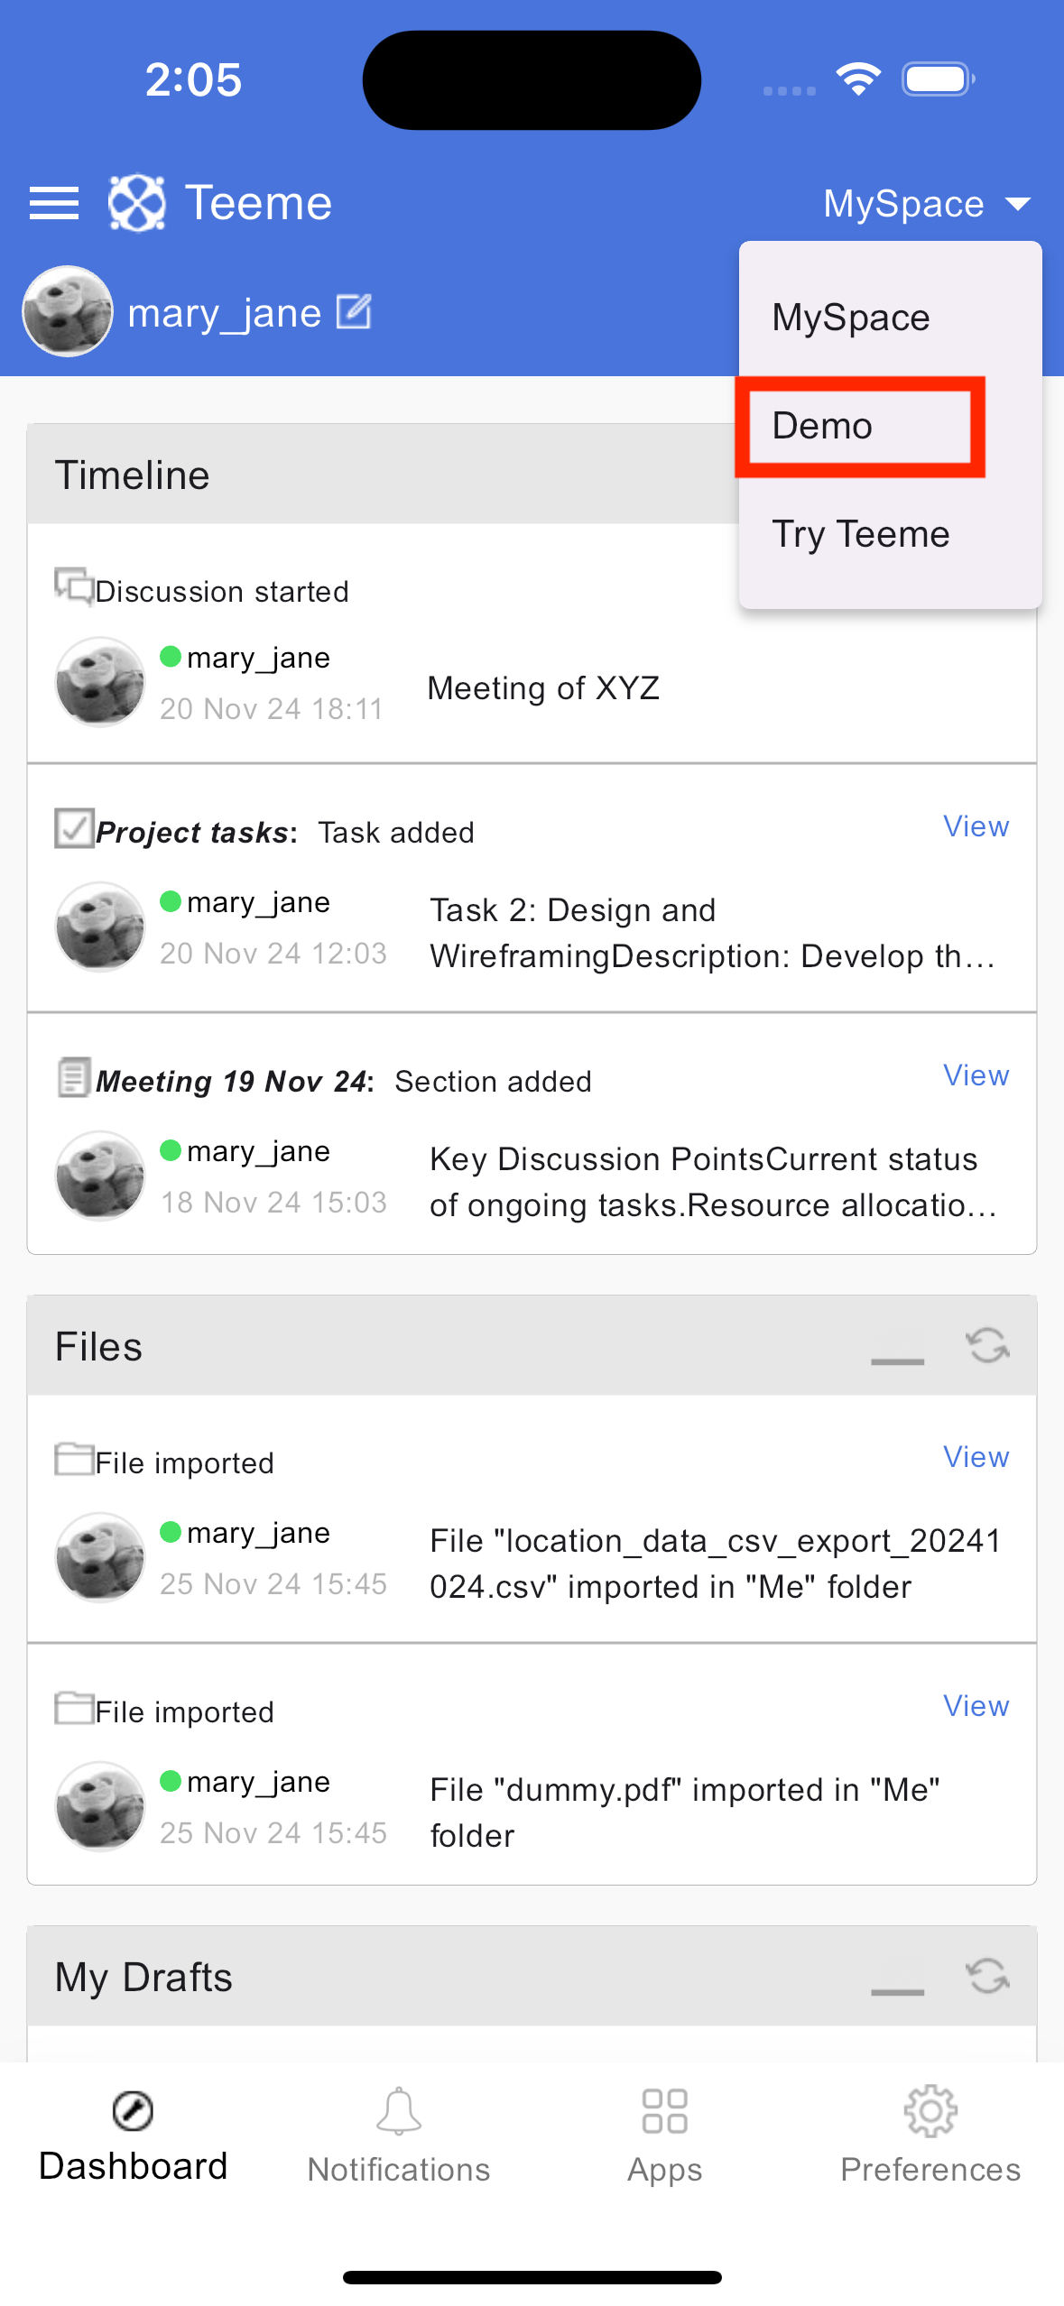Refresh the My Drafts panel
This screenshot has height=2306, width=1064.
point(987,1976)
